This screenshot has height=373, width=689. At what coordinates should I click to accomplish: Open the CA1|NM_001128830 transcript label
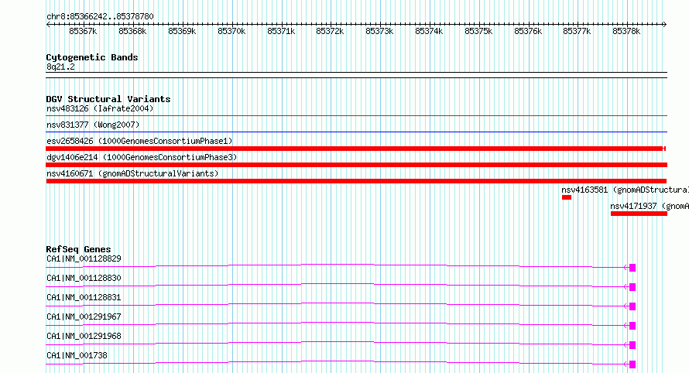[x=84, y=278]
